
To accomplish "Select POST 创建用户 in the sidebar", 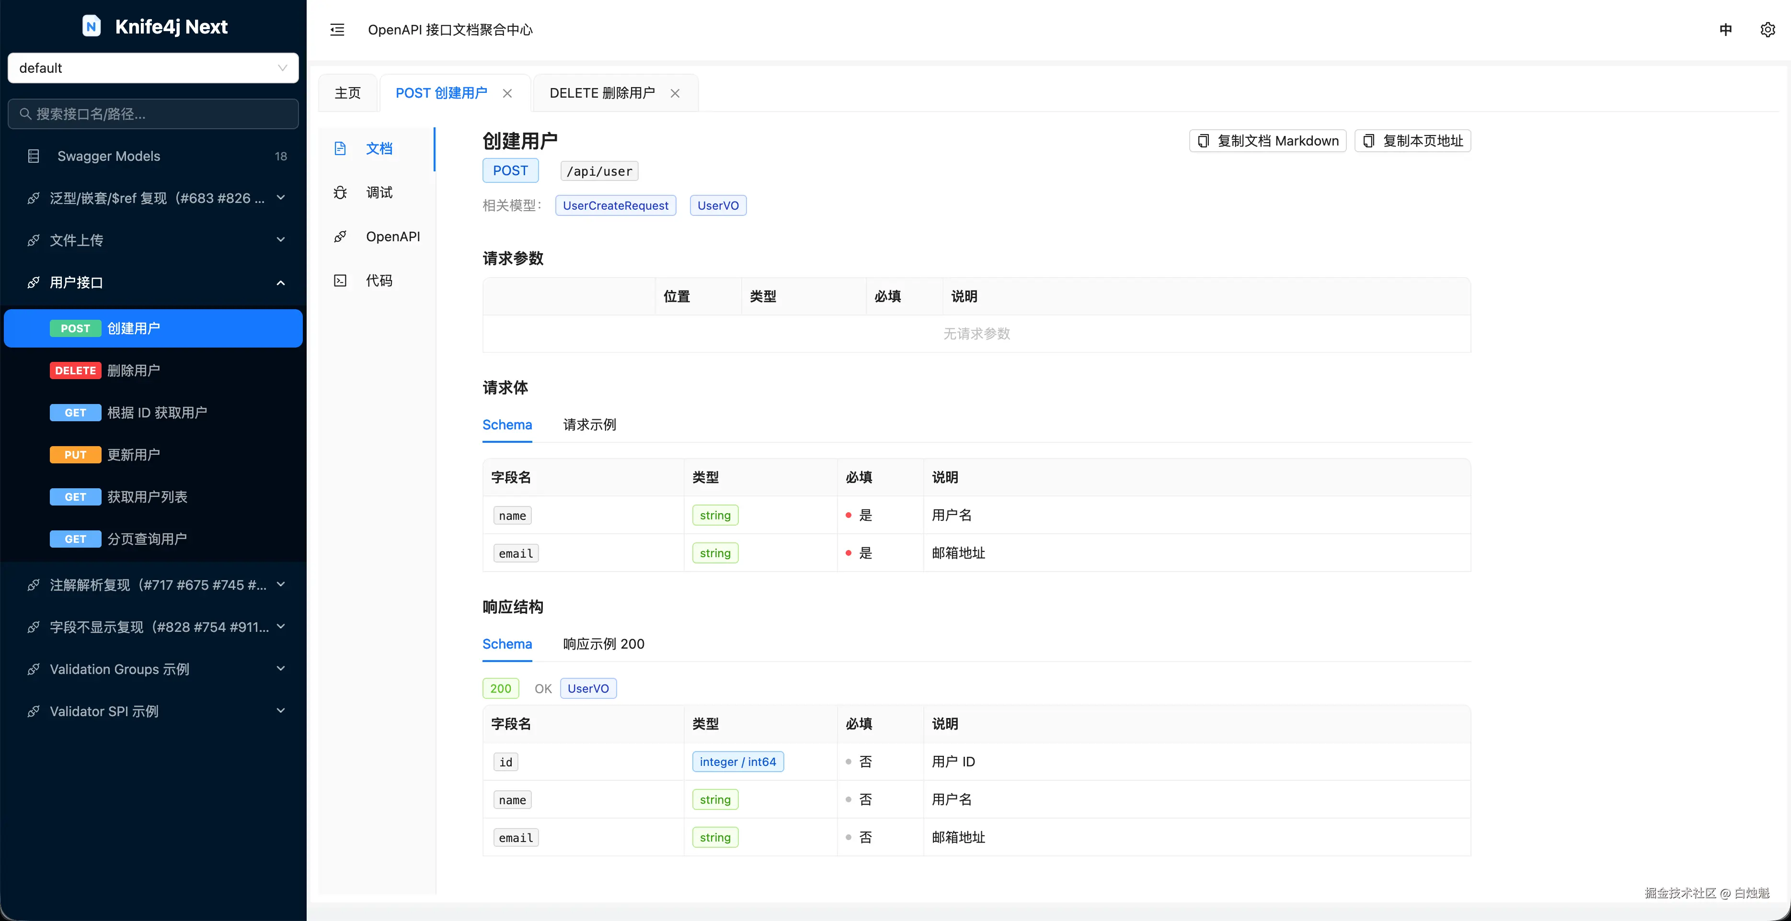I will tap(153, 328).
